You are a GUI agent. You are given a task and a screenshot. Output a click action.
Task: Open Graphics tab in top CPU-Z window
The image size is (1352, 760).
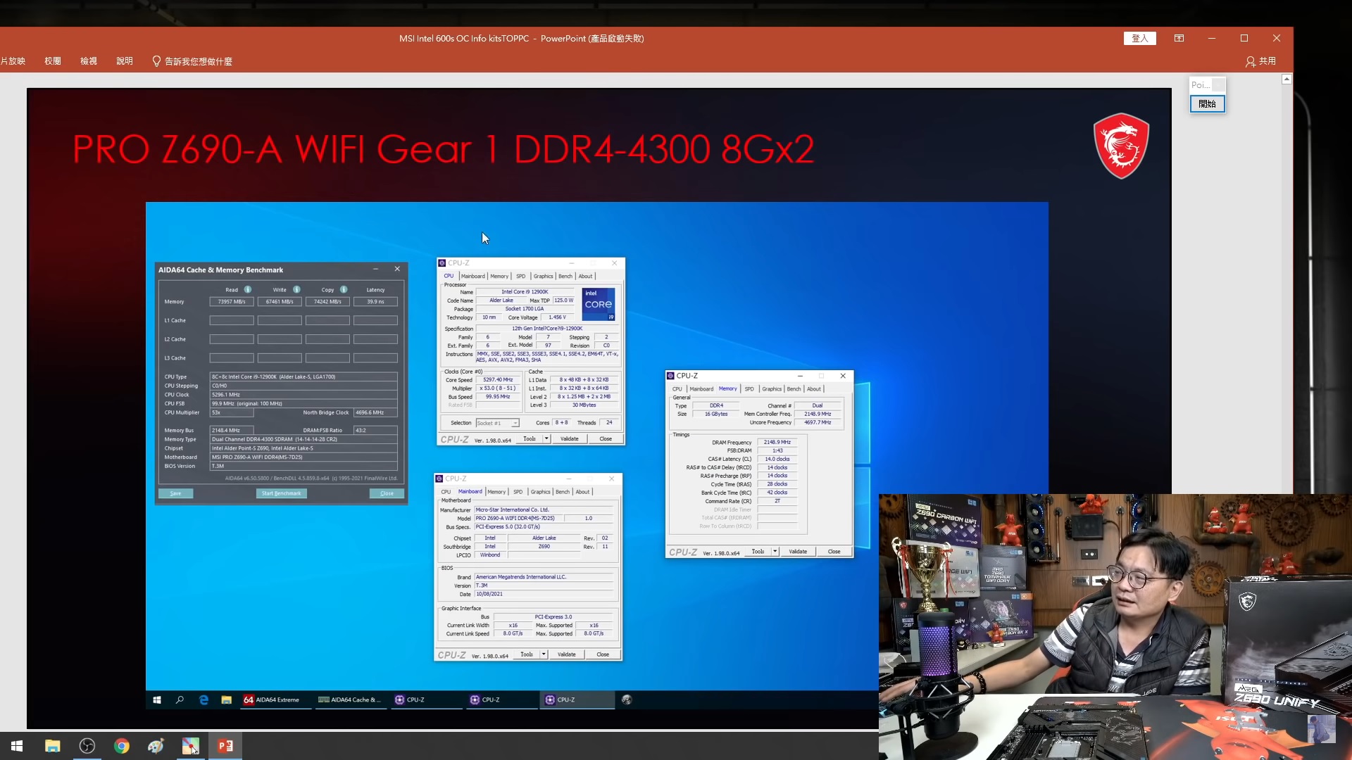[x=543, y=276]
